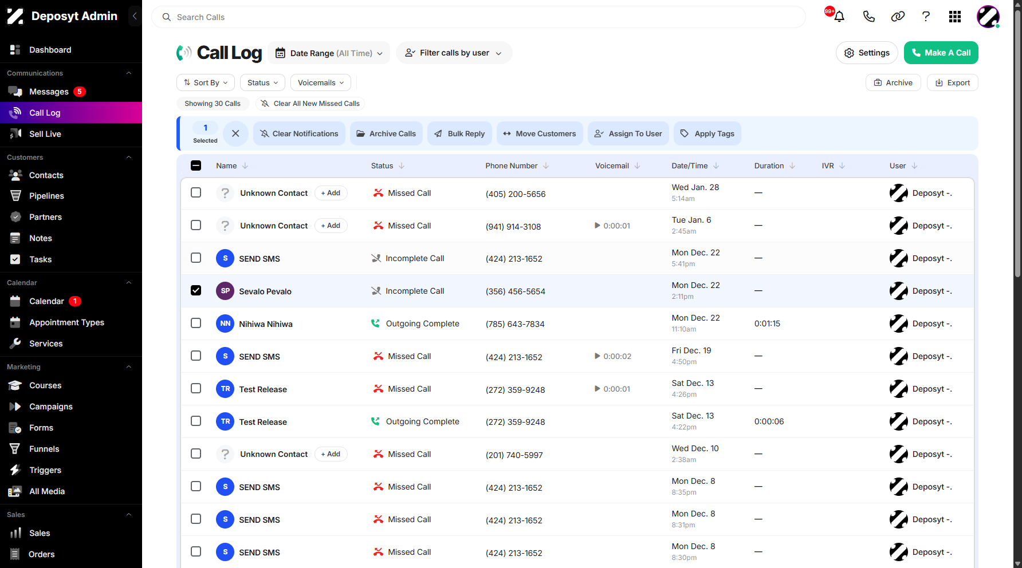Collapse the sidebar with the arrow icon

point(135,16)
